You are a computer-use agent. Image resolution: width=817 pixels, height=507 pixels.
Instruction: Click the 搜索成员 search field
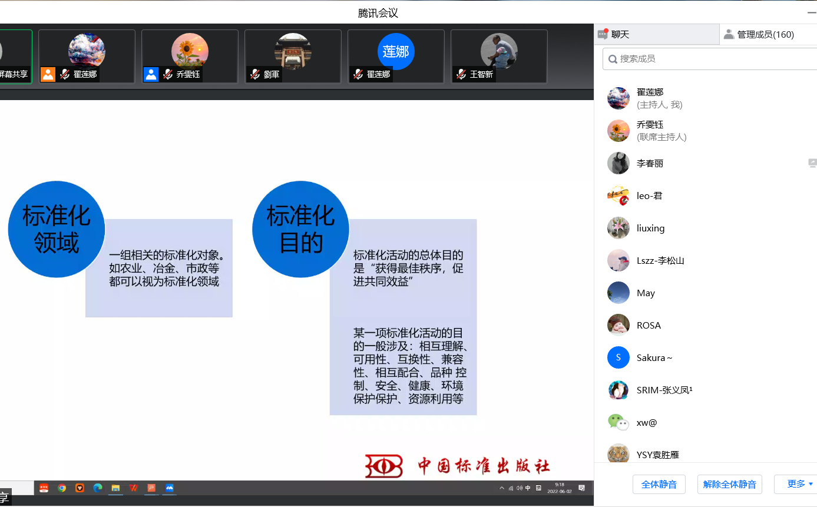click(x=713, y=59)
